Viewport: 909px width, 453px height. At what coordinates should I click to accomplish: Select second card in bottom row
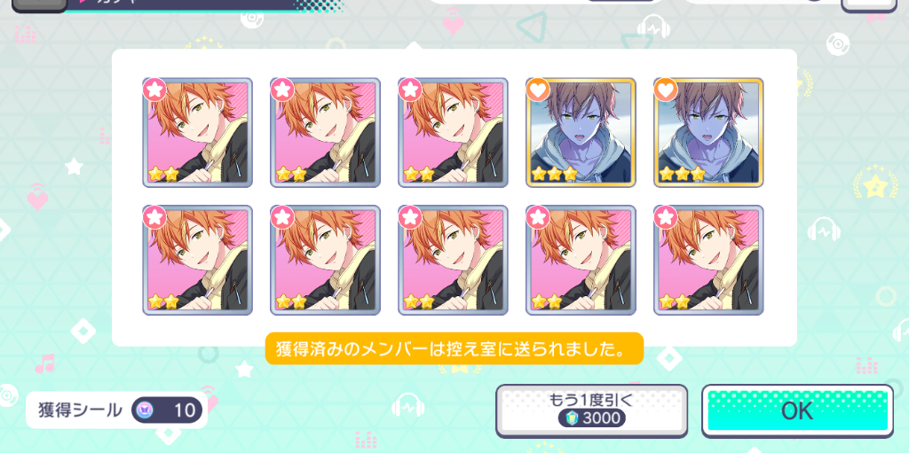[325, 260]
